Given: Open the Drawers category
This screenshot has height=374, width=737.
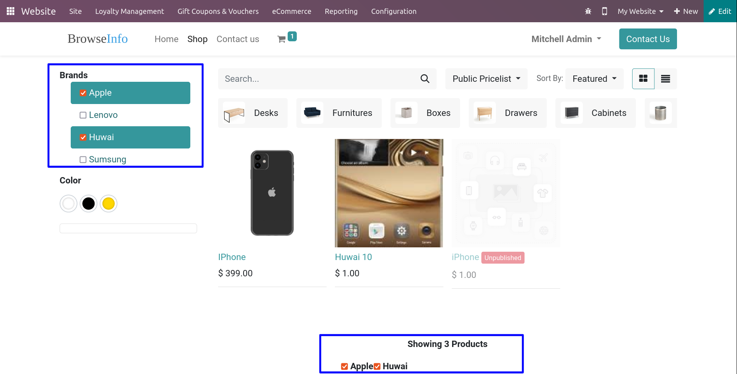Looking at the screenshot, I should point(508,113).
